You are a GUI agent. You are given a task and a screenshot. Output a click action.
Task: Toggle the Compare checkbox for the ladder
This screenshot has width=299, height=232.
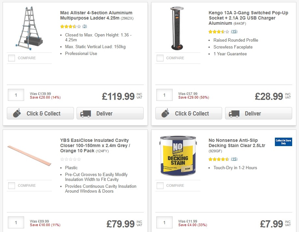[11, 58]
